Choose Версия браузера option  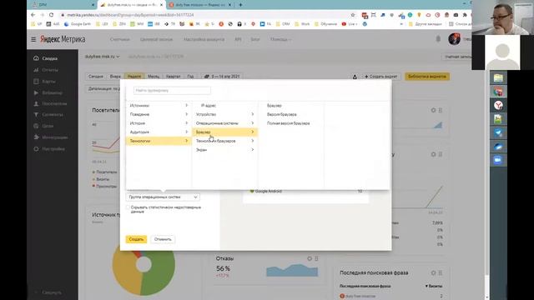pyautogui.click(x=282, y=114)
